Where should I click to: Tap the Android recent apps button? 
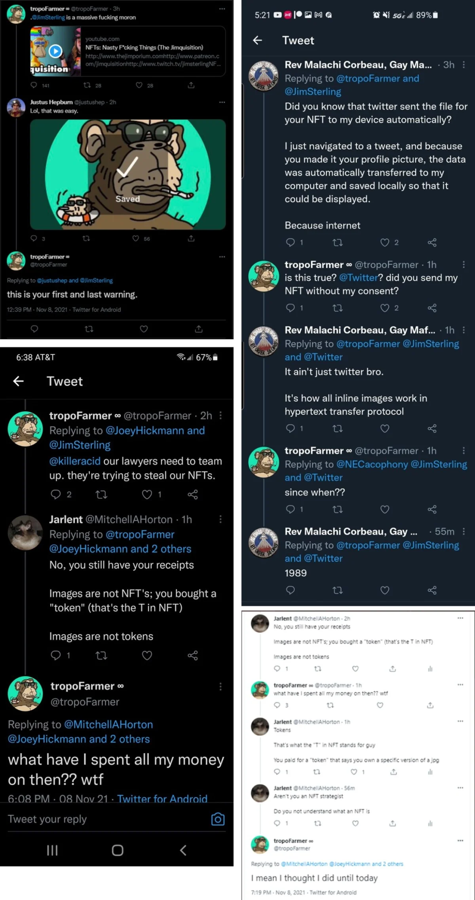click(x=52, y=850)
